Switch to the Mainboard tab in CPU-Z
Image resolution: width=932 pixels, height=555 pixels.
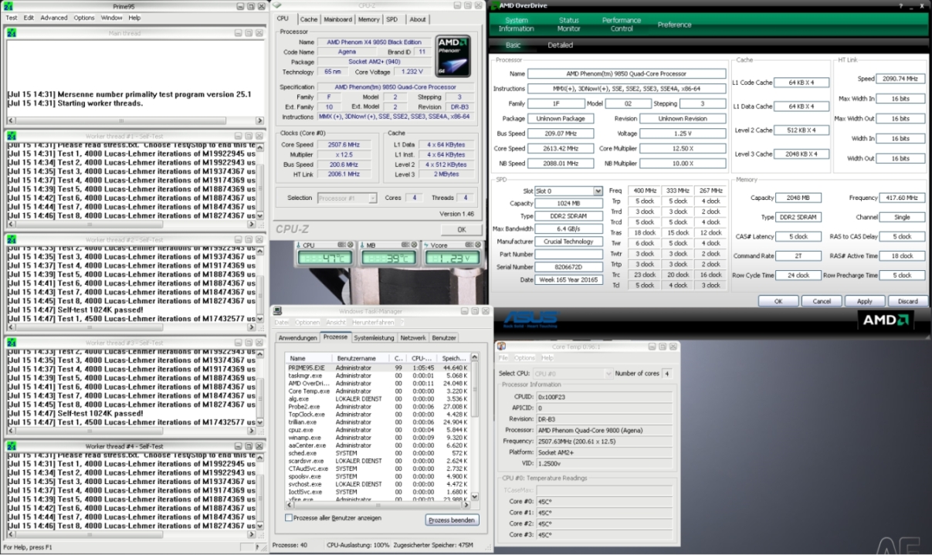(337, 19)
